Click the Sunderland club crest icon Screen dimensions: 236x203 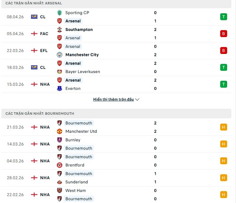tap(60, 182)
